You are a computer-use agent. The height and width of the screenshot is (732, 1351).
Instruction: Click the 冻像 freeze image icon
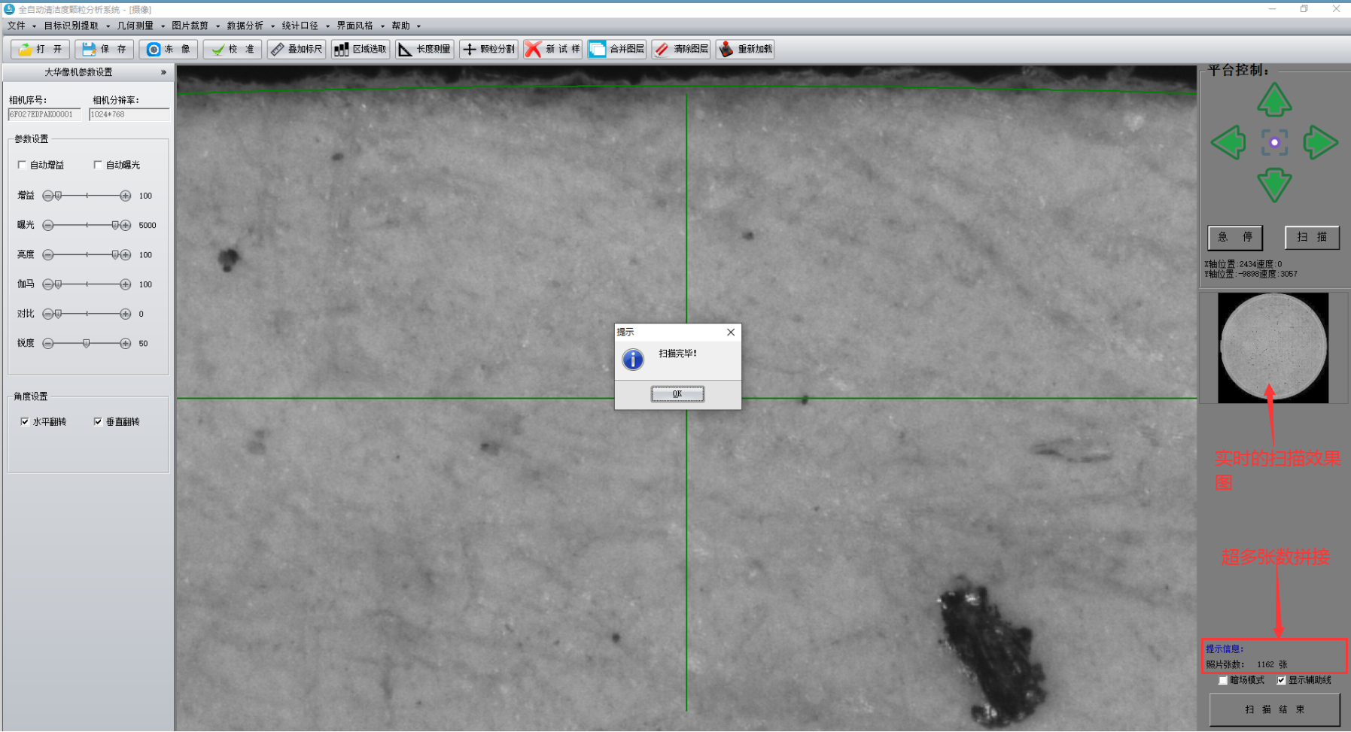coord(154,50)
